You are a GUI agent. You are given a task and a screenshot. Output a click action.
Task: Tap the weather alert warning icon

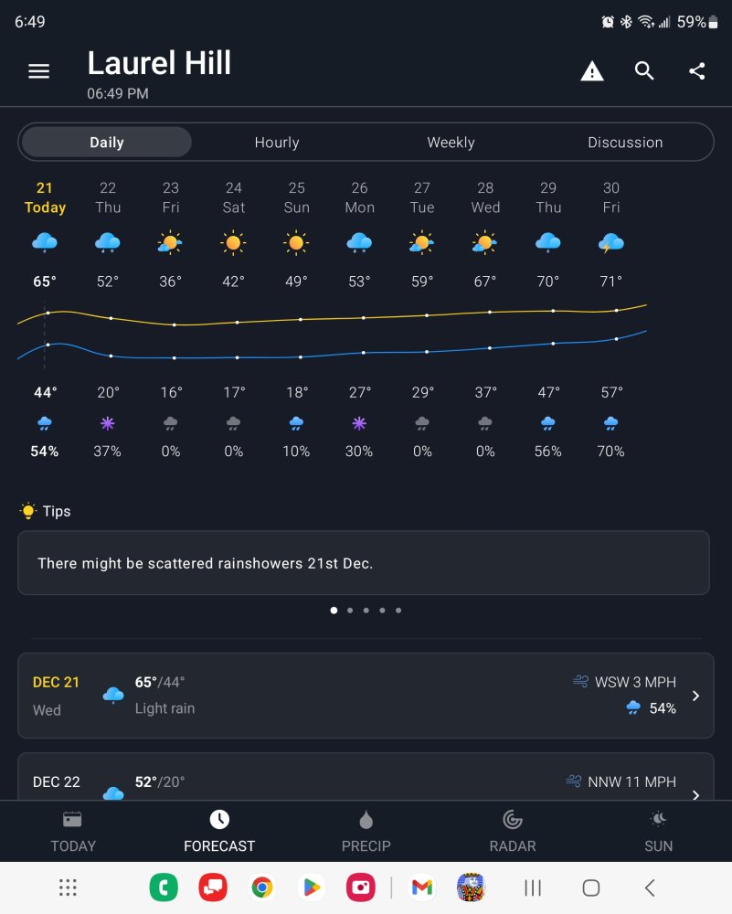[x=592, y=71]
